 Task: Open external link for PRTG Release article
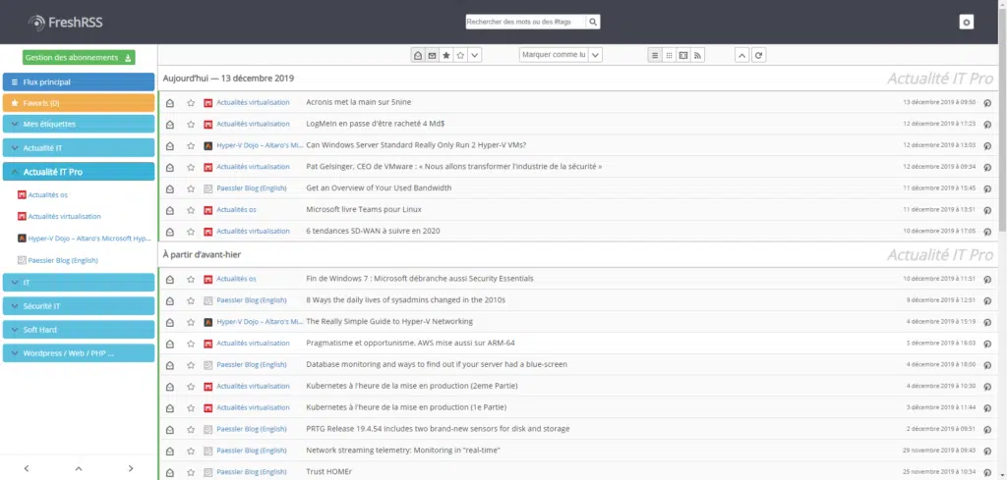pos(987,429)
